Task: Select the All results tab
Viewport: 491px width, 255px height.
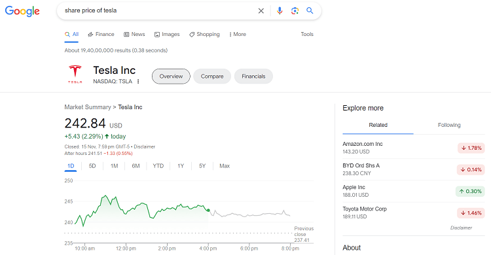Action: (72, 35)
